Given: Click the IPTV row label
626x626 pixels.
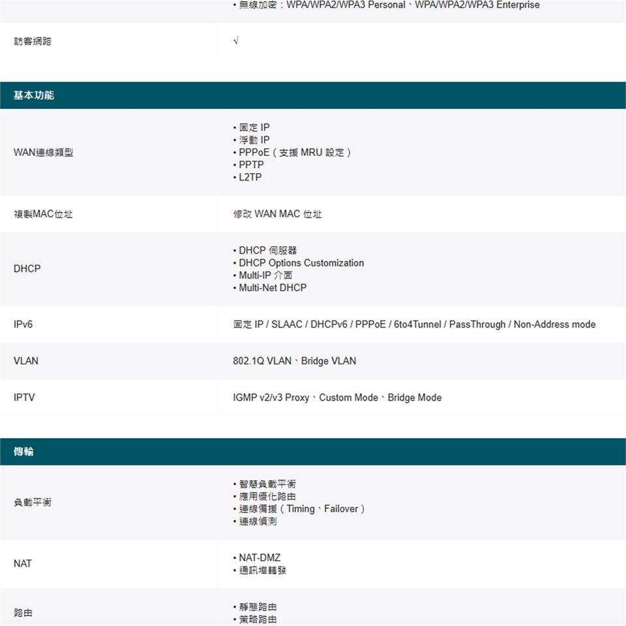Looking at the screenshot, I should click(24, 397).
